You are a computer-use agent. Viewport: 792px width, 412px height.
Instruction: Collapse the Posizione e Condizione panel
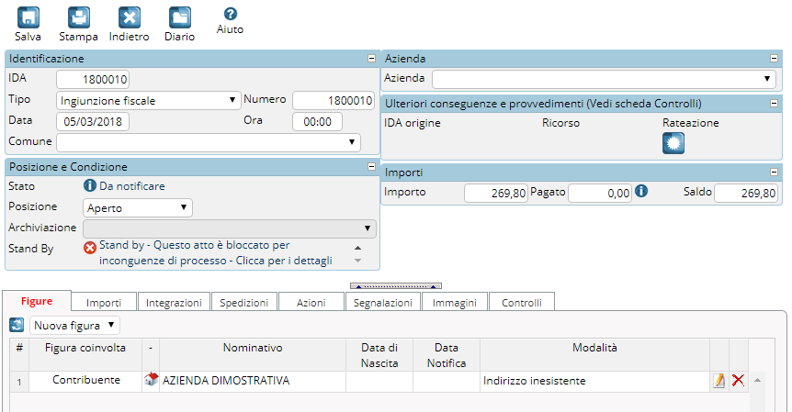[371, 166]
